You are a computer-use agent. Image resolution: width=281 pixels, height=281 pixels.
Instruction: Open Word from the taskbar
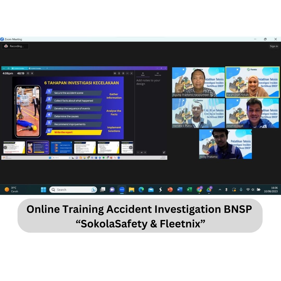coord(180,190)
